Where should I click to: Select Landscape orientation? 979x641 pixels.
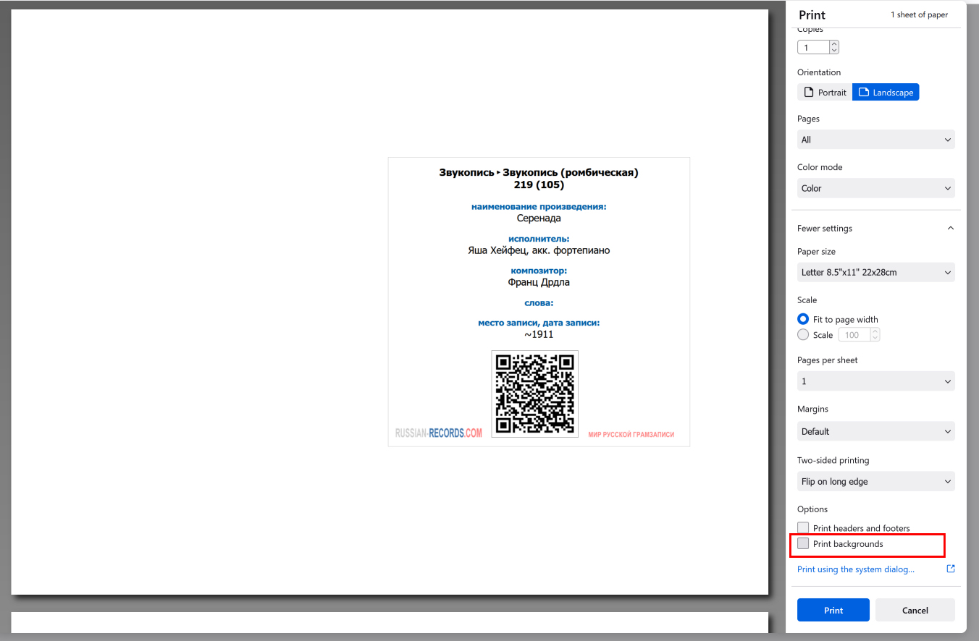click(x=886, y=92)
